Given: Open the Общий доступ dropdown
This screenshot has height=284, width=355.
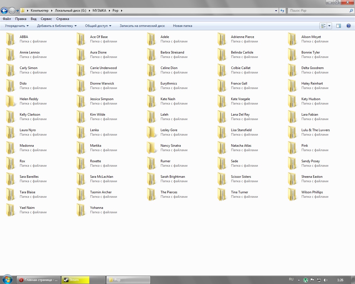Looking at the screenshot, I should click(x=98, y=26).
